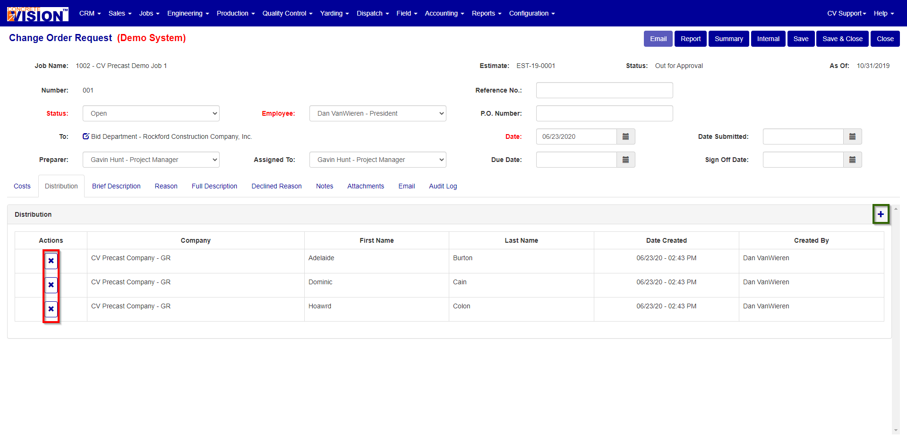This screenshot has width=907, height=442.
Task: Open the Bid Department recipient link
Action: click(171, 136)
